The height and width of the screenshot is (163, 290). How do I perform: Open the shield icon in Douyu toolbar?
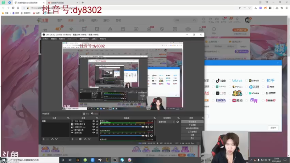click(x=162, y=29)
